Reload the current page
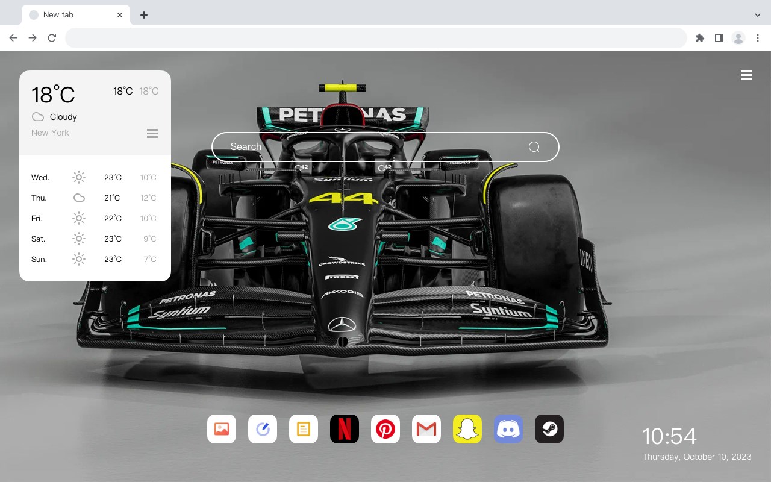 pos(52,38)
